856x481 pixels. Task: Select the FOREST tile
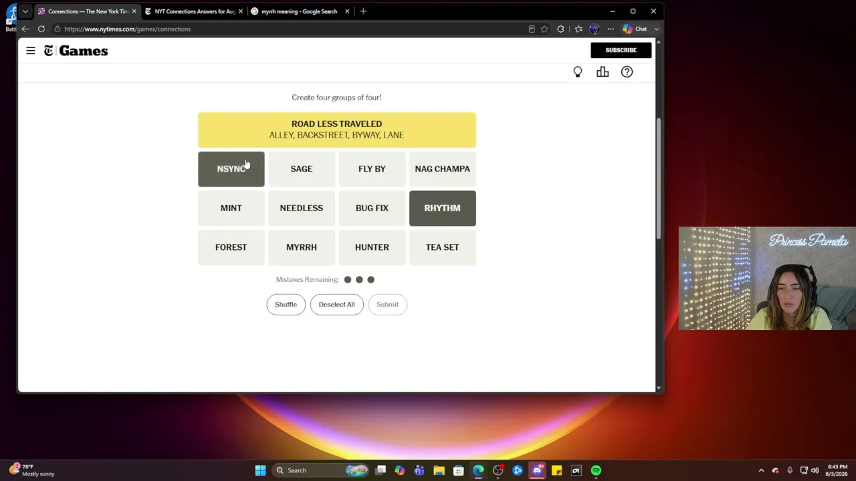pos(231,247)
